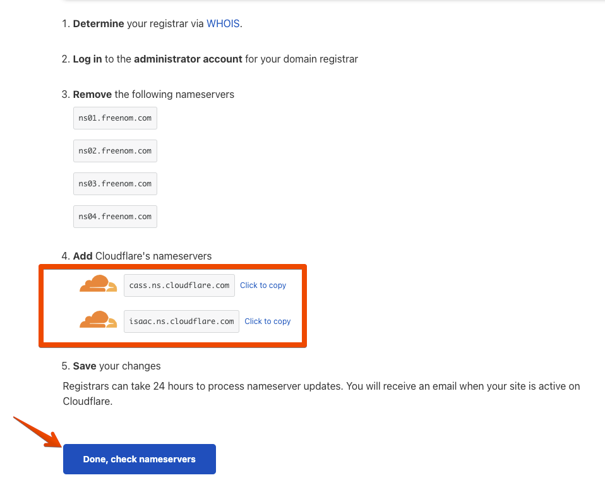Click the bold 'Determine' word in step one

(x=99, y=23)
